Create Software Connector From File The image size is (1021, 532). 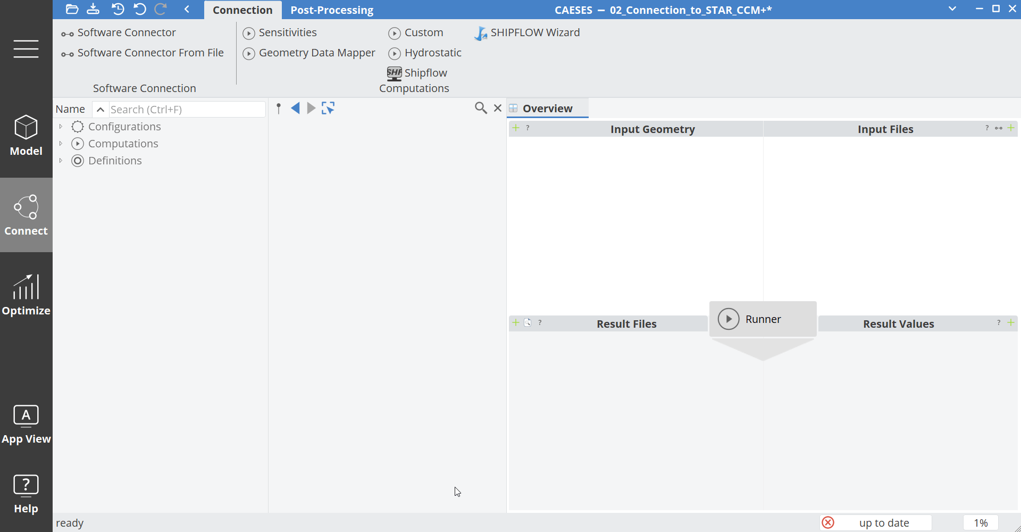coord(143,53)
